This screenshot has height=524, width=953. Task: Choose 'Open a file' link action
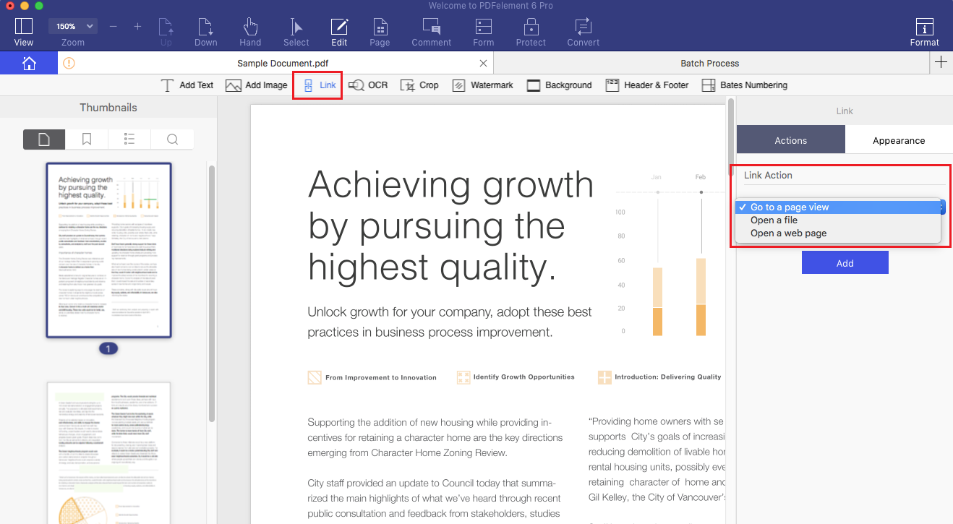(x=774, y=220)
